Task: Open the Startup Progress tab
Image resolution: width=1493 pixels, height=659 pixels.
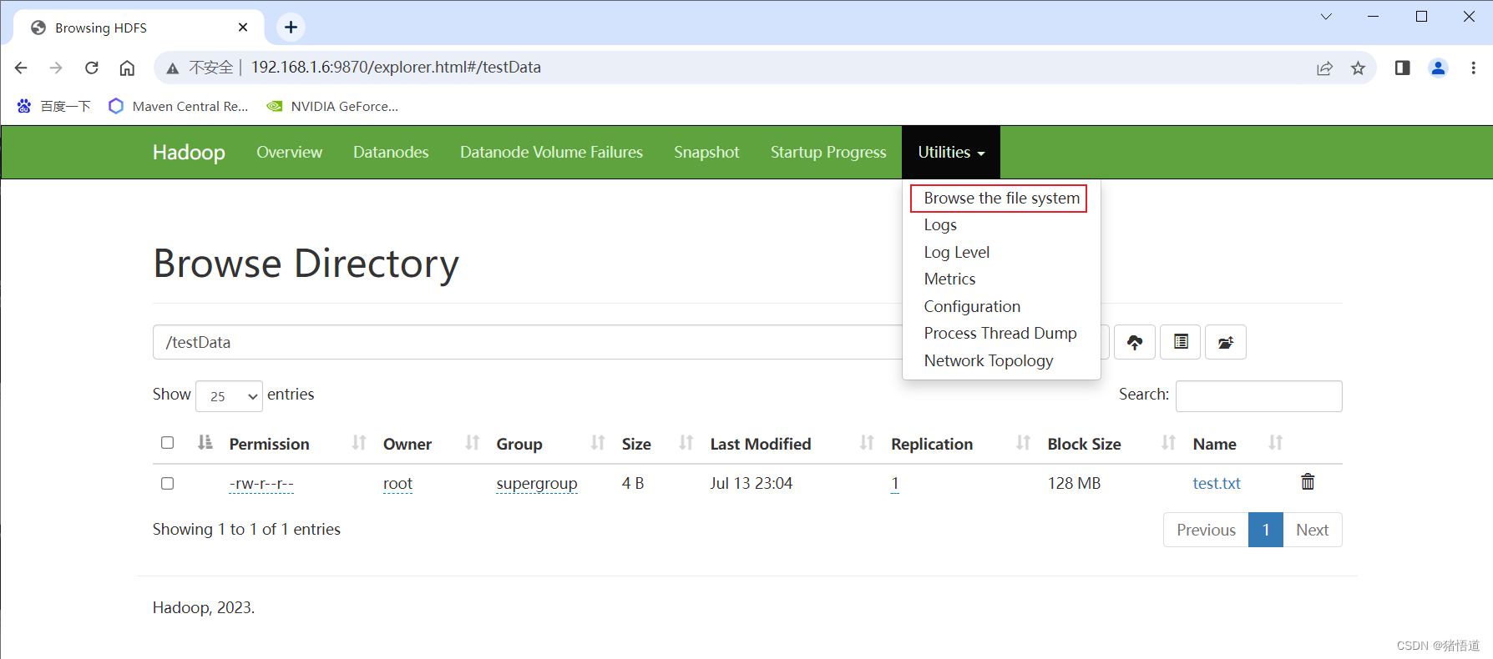Action: (x=828, y=152)
